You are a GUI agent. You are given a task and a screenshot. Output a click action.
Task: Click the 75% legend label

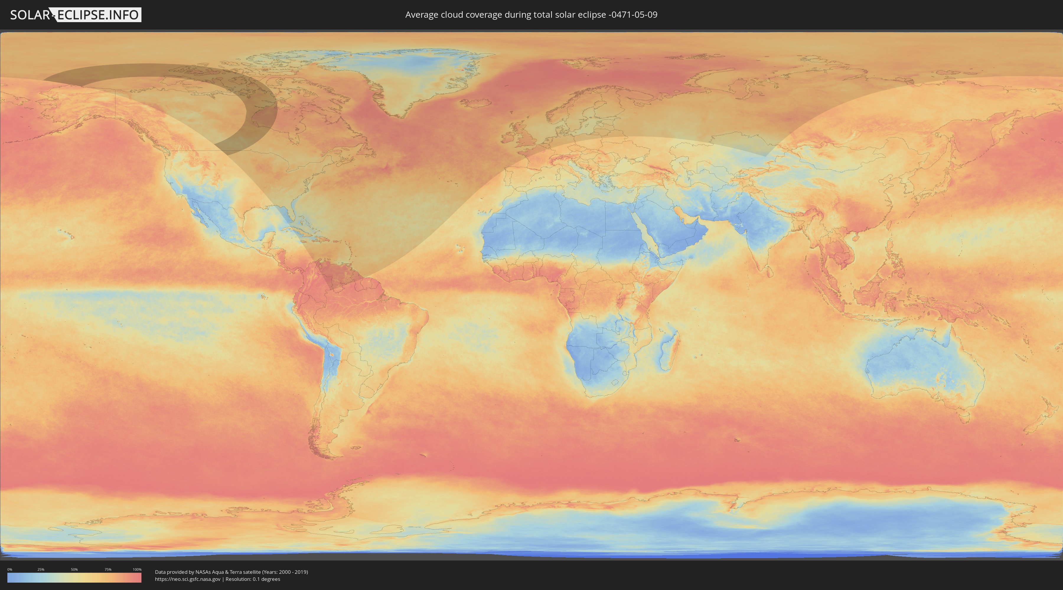coord(108,569)
